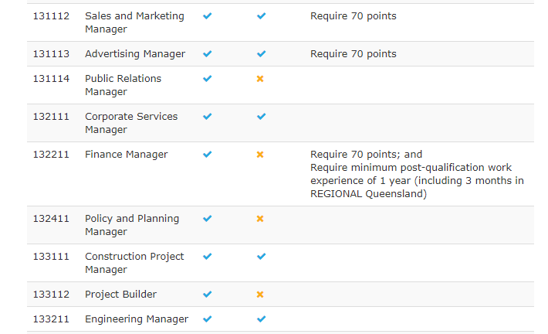Click the second checkmark for Construction Project Manager
The height and width of the screenshot is (334, 548).
coord(261,257)
